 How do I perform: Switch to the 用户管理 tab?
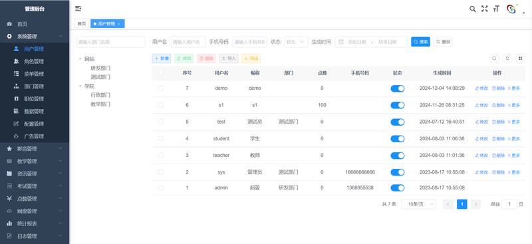point(108,24)
